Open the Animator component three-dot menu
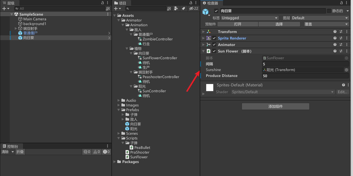The width and height of the screenshot is (353, 176). pos(347,45)
